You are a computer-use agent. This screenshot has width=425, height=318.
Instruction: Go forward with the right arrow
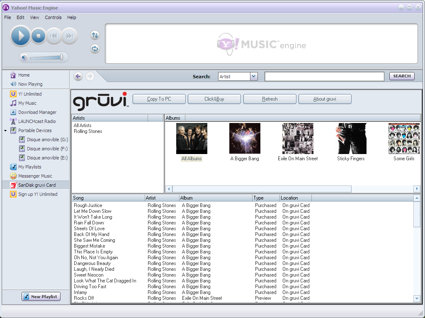point(90,76)
